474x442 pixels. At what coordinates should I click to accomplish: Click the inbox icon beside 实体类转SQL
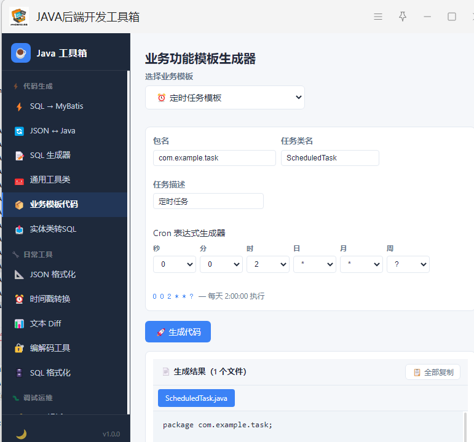click(19, 229)
